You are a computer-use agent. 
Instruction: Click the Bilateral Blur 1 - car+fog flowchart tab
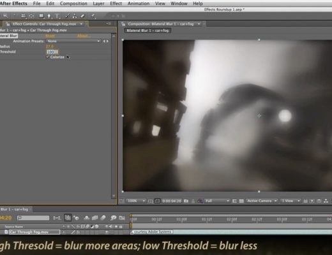pyautogui.click(x=147, y=31)
